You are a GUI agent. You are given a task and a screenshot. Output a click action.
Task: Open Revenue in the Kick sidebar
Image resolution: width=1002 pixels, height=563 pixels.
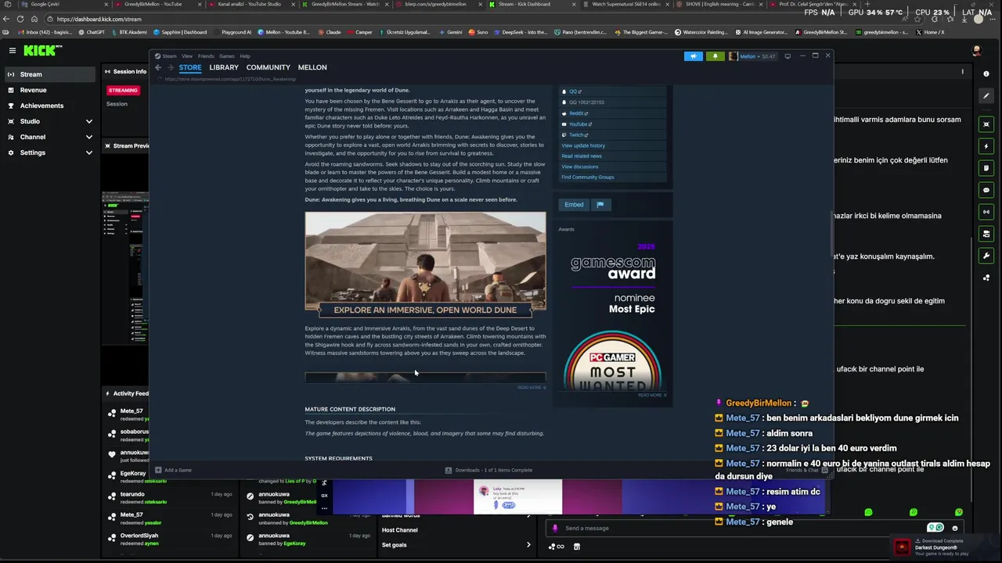click(50, 90)
